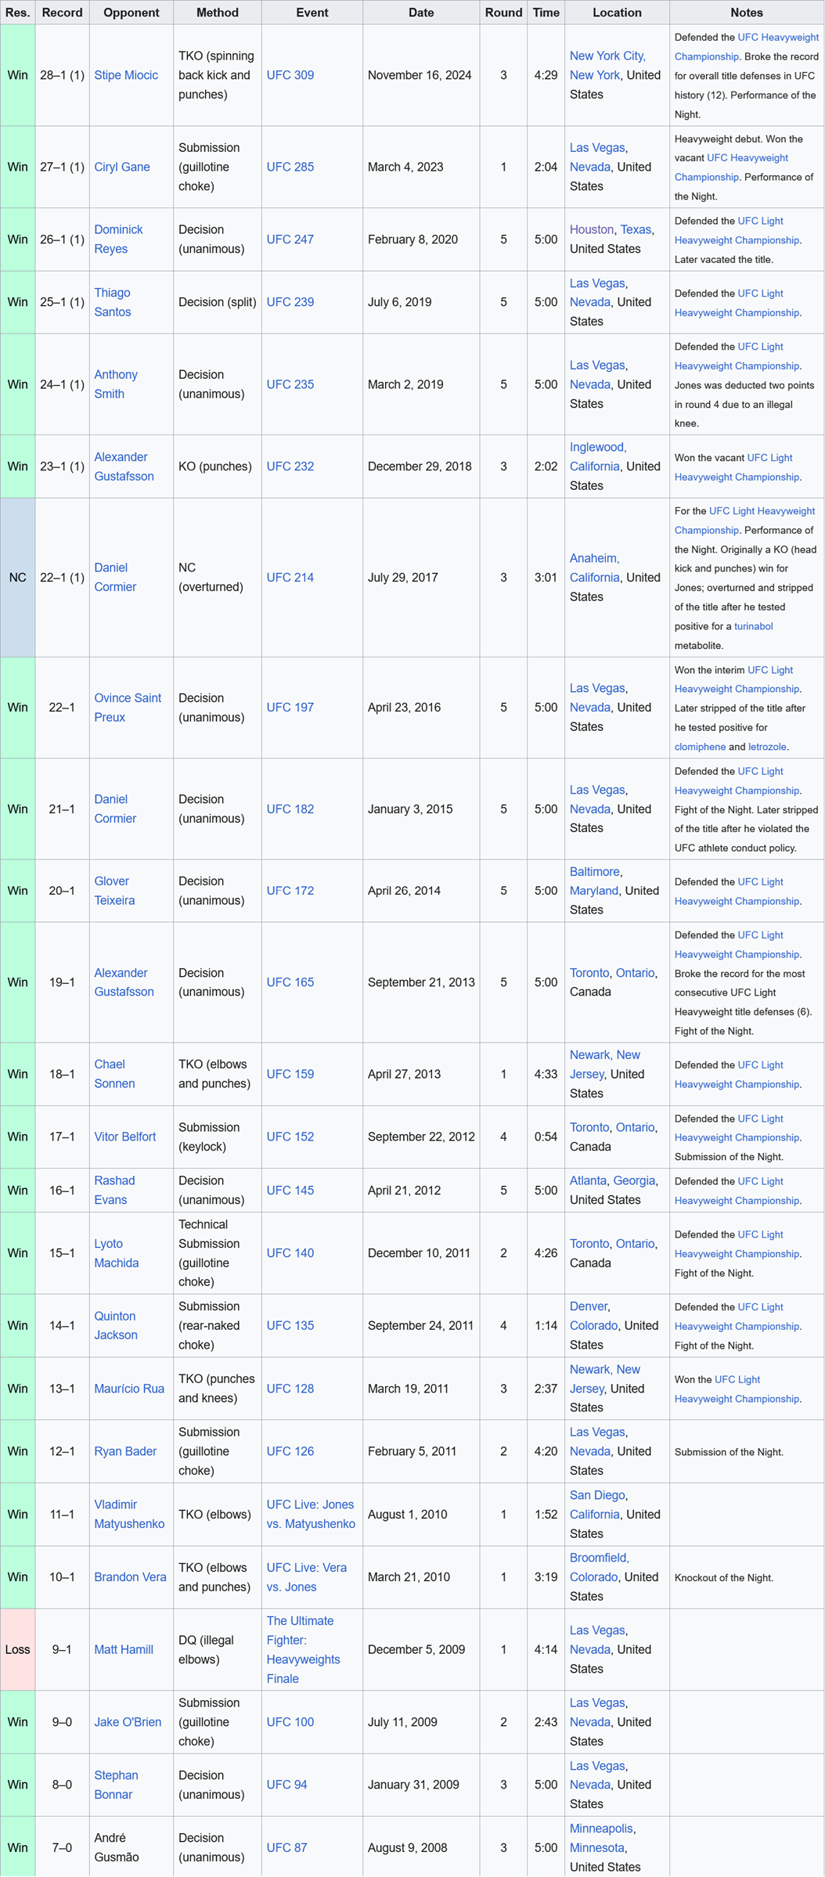Image resolution: width=825 pixels, height=1877 pixels.
Task: Open the UFC 128 event link
Action: tap(290, 1389)
